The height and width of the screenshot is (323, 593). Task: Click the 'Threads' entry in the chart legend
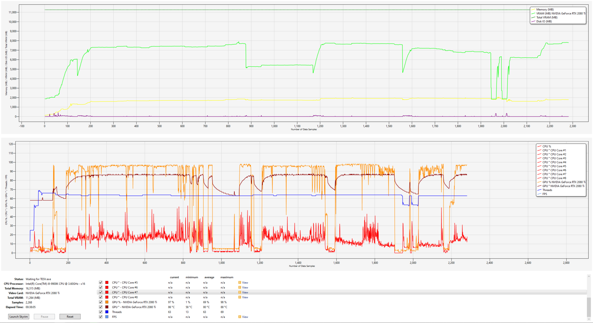547,190
